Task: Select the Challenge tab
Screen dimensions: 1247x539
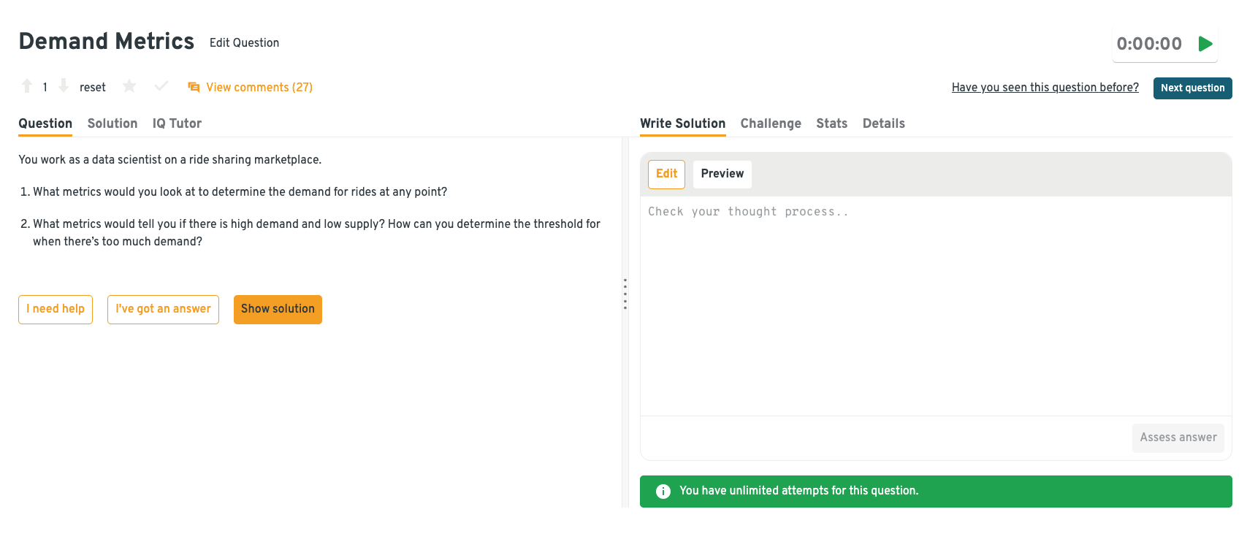Action: [x=771, y=123]
